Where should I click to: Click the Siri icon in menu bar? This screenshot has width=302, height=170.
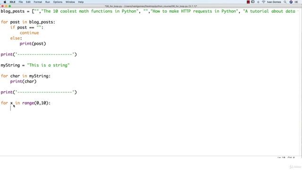291,2
